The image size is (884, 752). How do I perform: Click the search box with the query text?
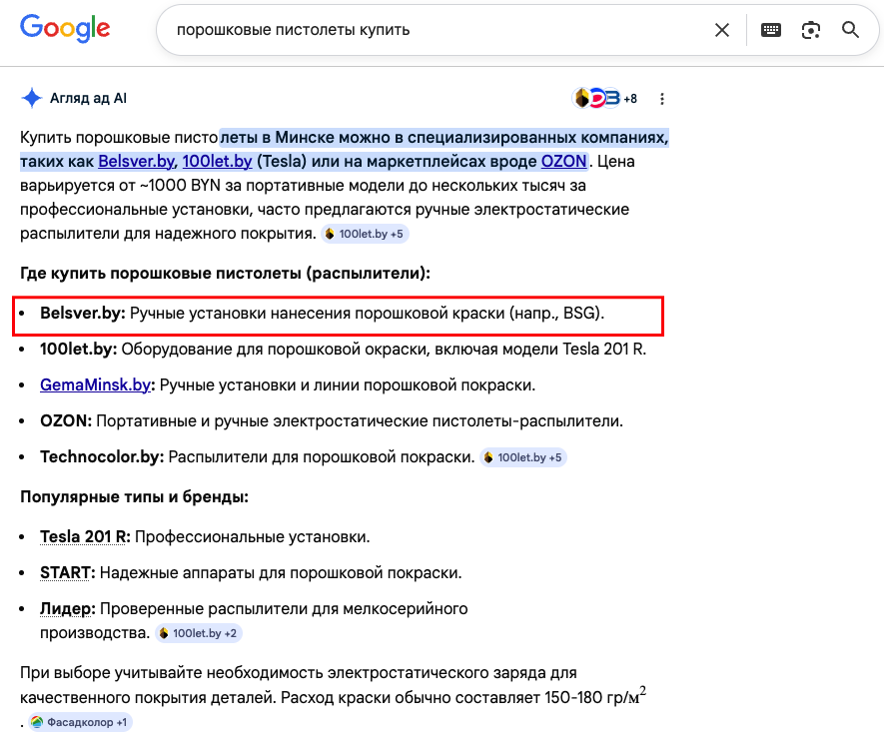click(440, 30)
